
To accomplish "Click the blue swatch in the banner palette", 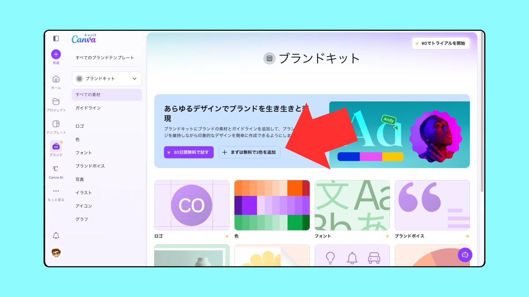I will pos(348,157).
